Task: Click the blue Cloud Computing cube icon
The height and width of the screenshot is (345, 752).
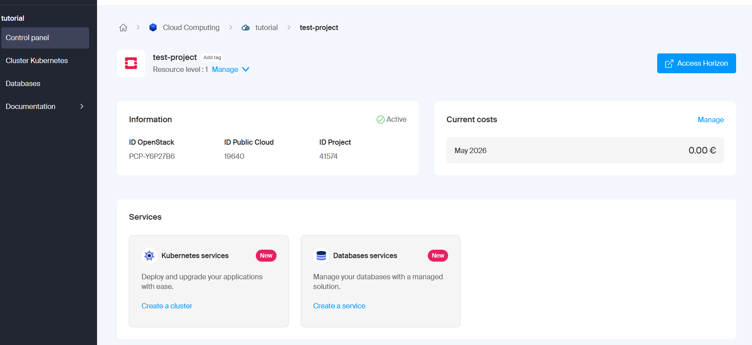Action: (x=153, y=27)
